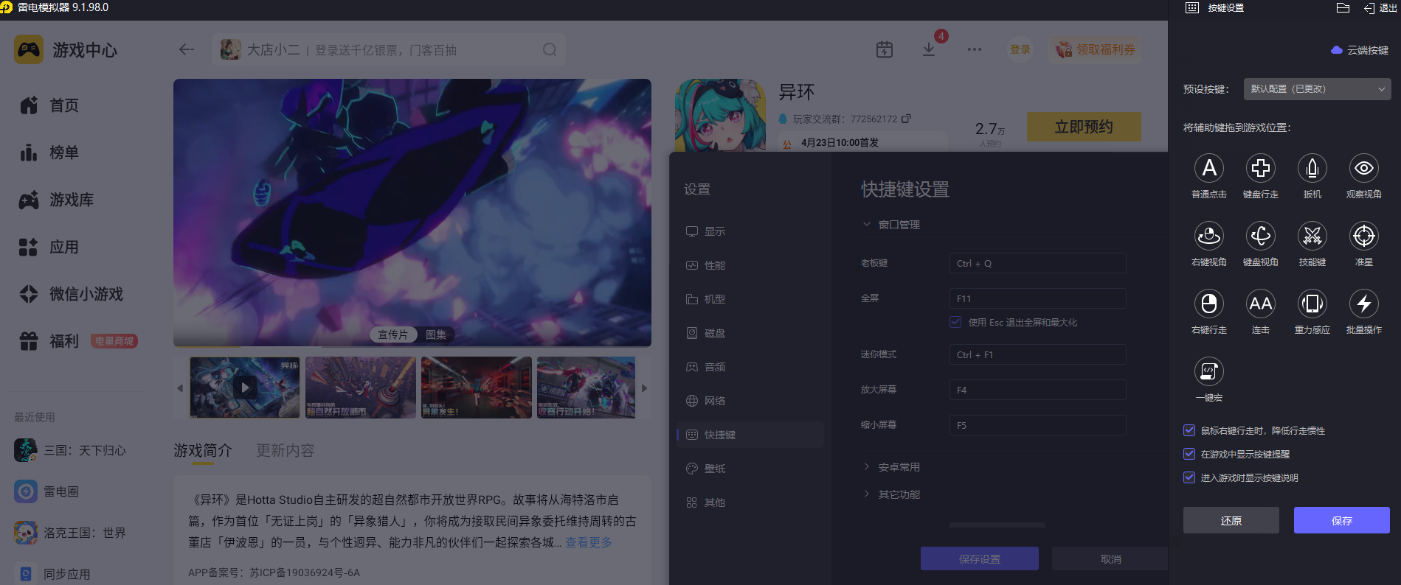This screenshot has width=1401, height=585.
Task: Expand the 安卓常用 section
Action: coord(892,467)
